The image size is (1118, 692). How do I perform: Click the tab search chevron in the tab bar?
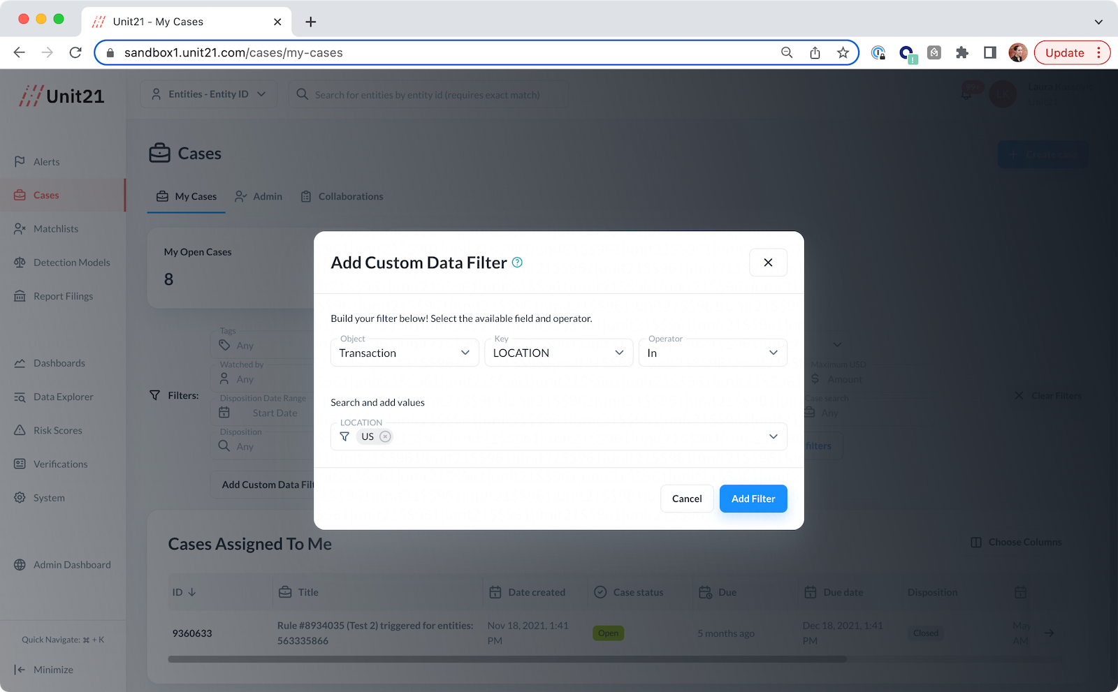click(x=1098, y=22)
